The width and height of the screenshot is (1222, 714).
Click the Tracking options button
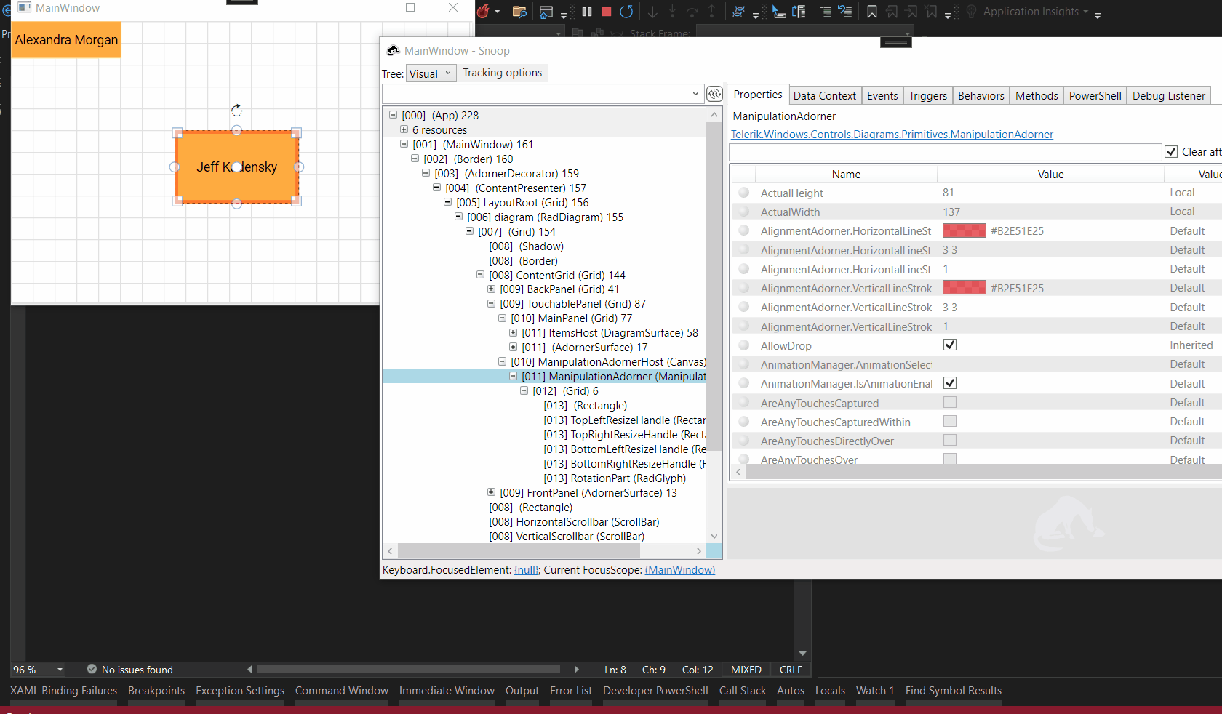point(502,73)
